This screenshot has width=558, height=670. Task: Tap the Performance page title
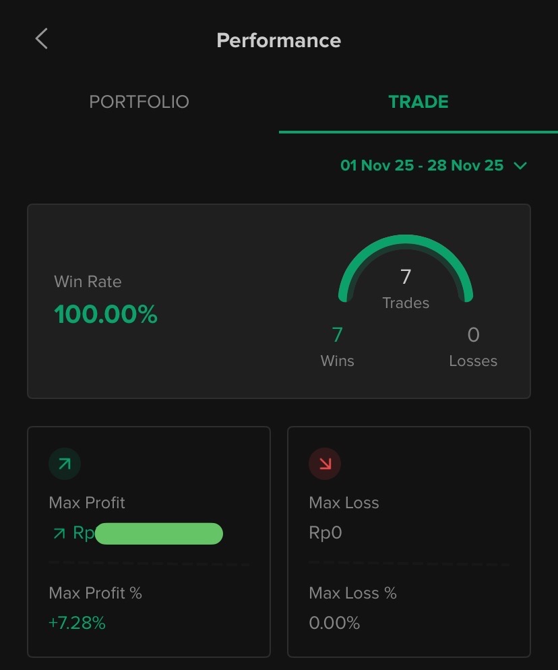point(278,40)
